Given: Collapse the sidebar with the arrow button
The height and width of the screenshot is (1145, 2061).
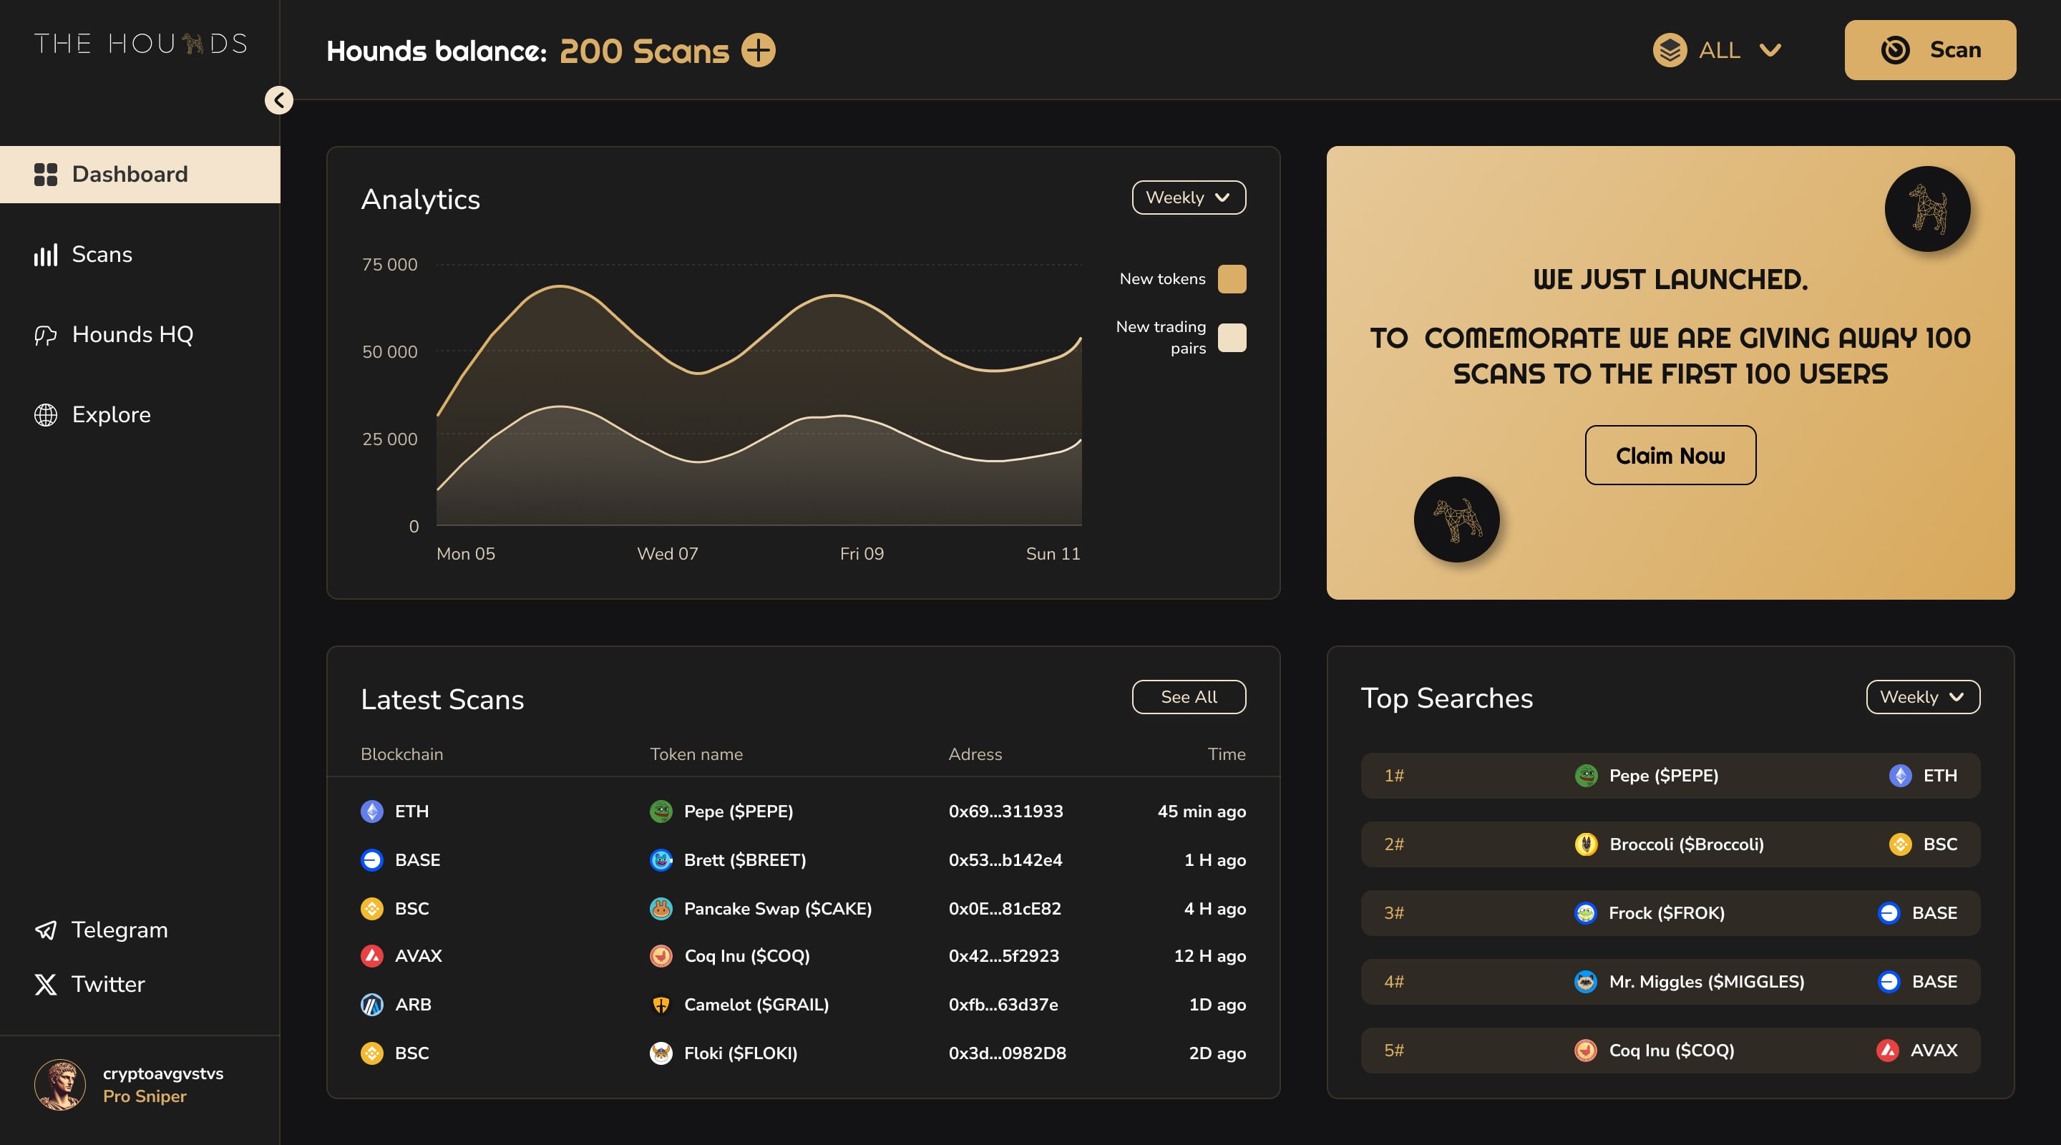Looking at the screenshot, I should click(278, 100).
